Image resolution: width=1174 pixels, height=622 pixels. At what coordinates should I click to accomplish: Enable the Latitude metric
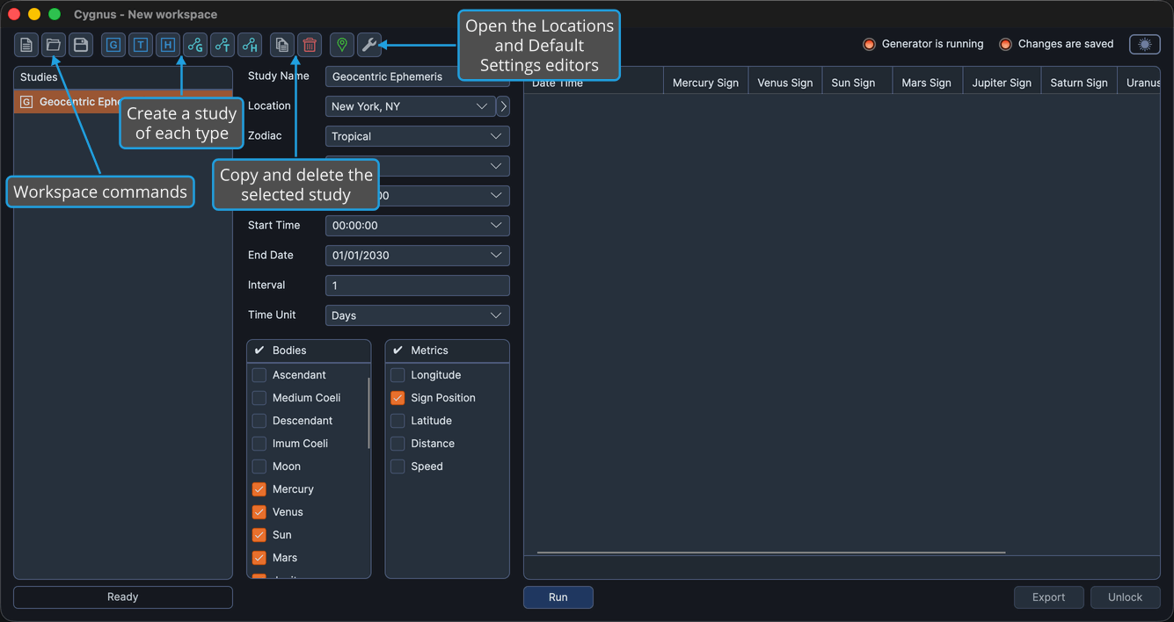click(x=397, y=421)
